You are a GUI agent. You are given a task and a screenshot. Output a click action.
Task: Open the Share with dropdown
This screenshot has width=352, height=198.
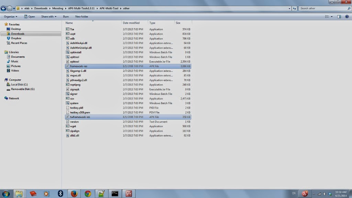pos(48,16)
